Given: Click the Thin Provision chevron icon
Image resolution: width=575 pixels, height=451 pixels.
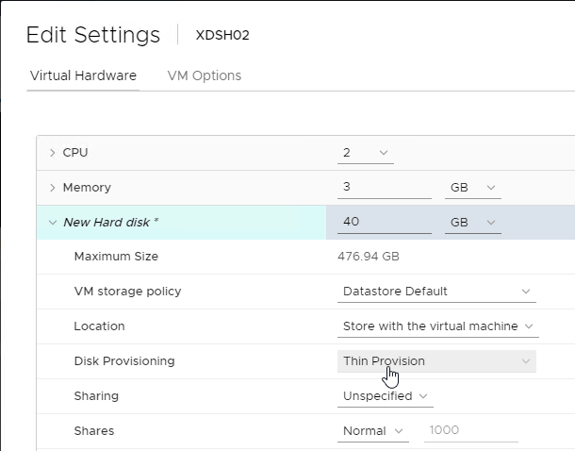Looking at the screenshot, I should coord(526,361).
